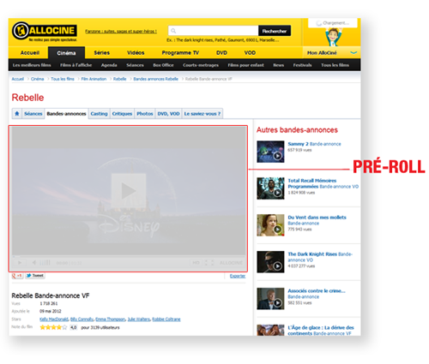Toggle HD quality in the video player
Viewport: 429px width, 364px height.
(x=196, y=262)
